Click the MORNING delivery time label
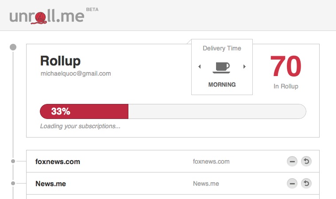 coord(222,84)
